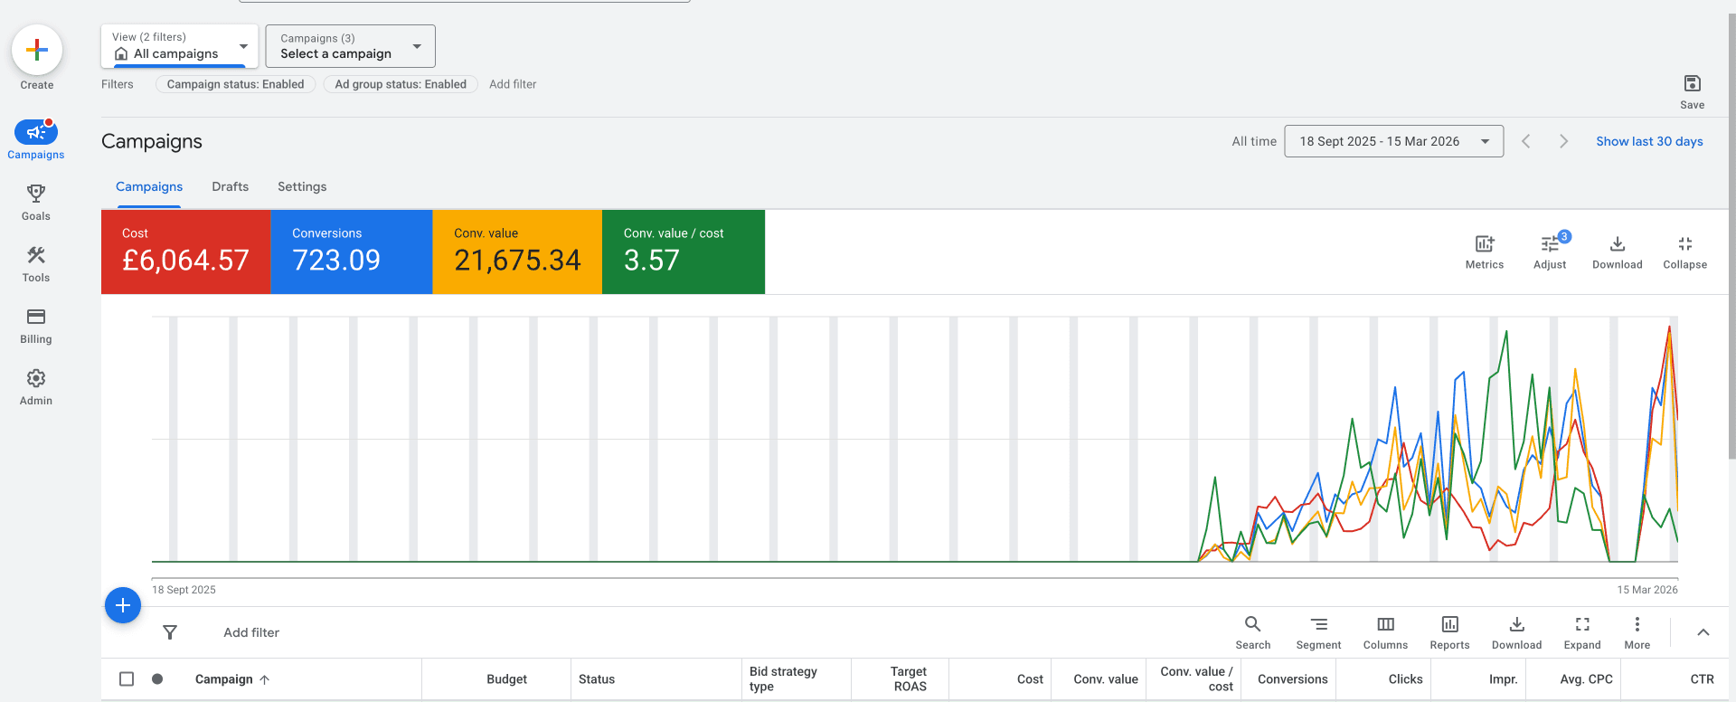Expand table to full screen

click(x=1582, y=632)
